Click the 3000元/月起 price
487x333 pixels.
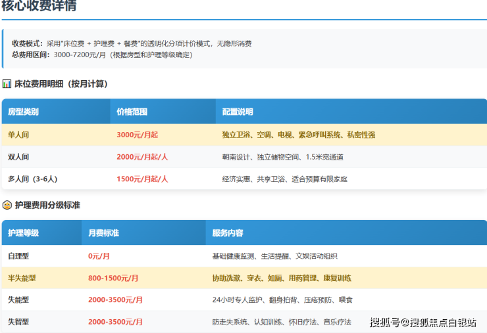point(137,135)
